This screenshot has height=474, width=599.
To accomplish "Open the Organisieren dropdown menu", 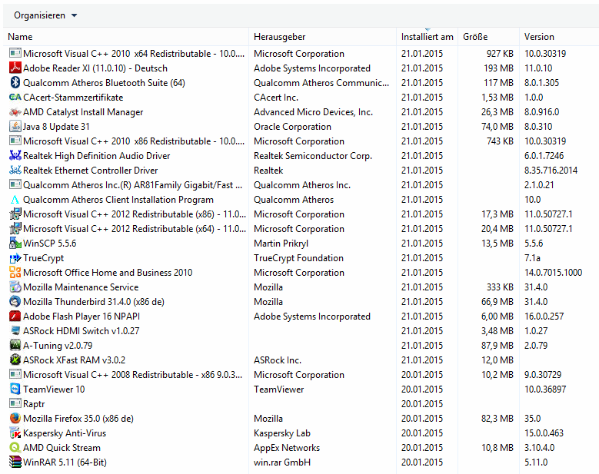I will pyautogui.click(x=45, y=15).
